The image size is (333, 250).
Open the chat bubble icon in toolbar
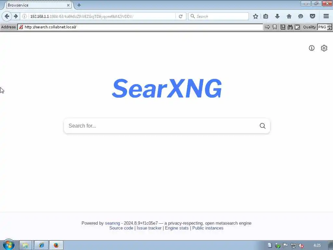coord(301,16)
